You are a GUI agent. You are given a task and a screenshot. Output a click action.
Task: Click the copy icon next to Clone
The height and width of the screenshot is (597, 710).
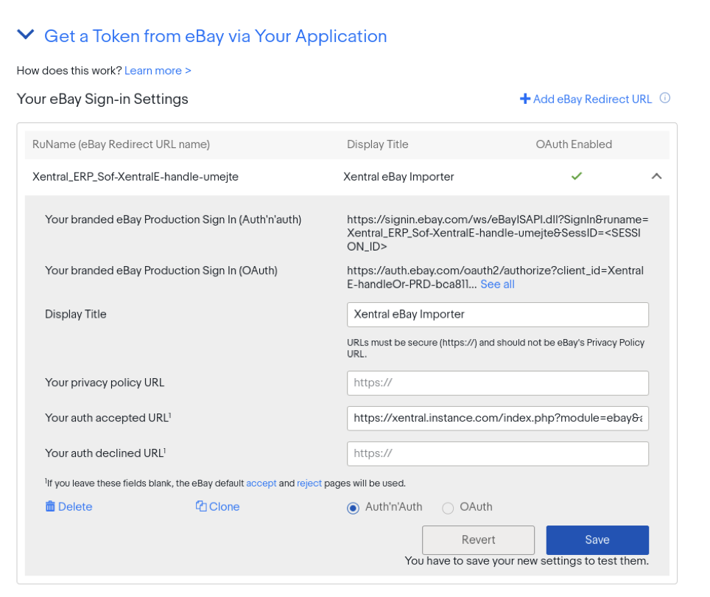[x=201, y=506]
